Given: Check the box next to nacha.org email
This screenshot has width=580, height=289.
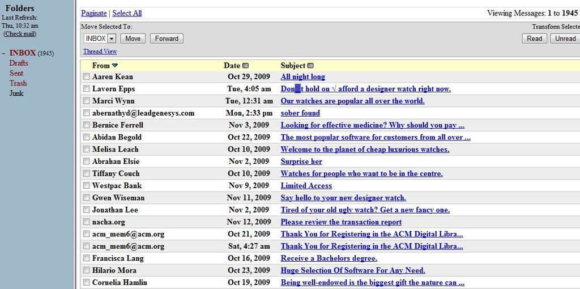Looking at the screenshot, I should point(86,222).
